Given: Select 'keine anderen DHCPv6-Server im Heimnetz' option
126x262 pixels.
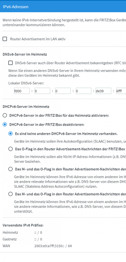Looking at the screenshot, I should pos(10,134).
